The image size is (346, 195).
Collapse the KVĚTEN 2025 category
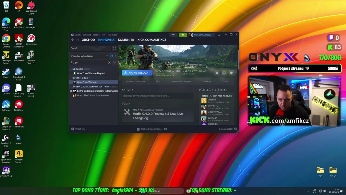pyautogui.click(x=80, y=78)
